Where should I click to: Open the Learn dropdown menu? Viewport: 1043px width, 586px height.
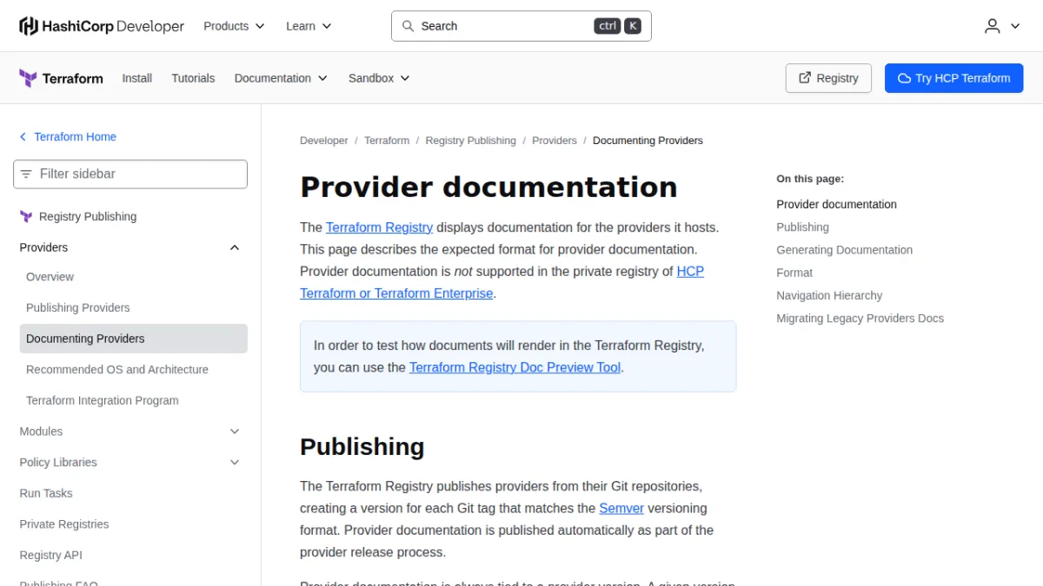point(309,26)
